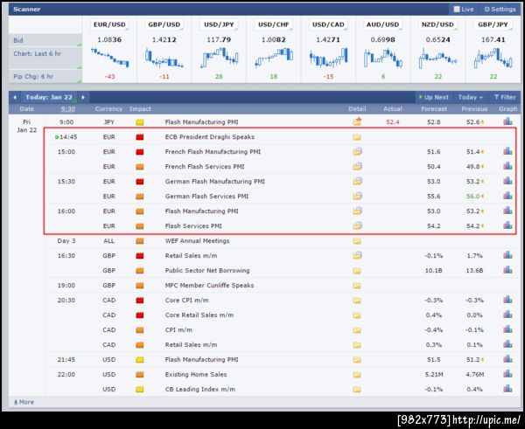
Task: Select Core Retail Sales m/m event name
Action: click(199, 315)
